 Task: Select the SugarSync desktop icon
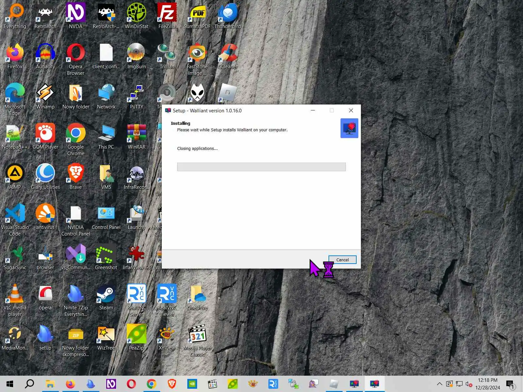pos(15,257)
